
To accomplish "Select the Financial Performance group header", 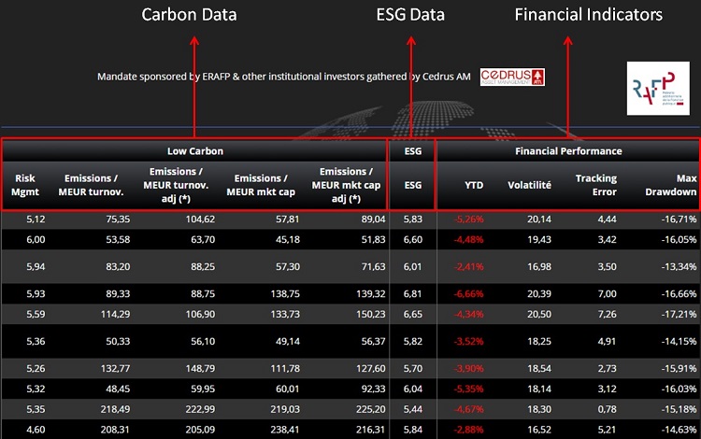I will tap(568, 151).
